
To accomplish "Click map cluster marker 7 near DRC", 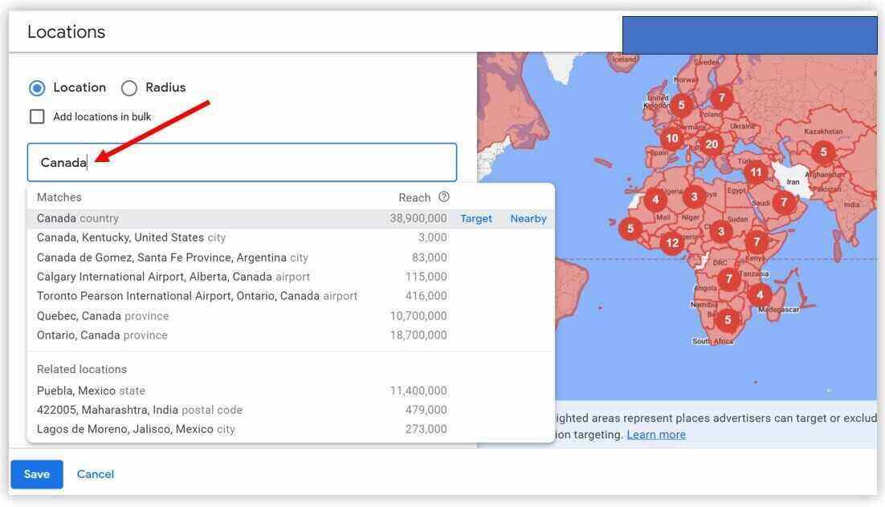I will 728,278.
